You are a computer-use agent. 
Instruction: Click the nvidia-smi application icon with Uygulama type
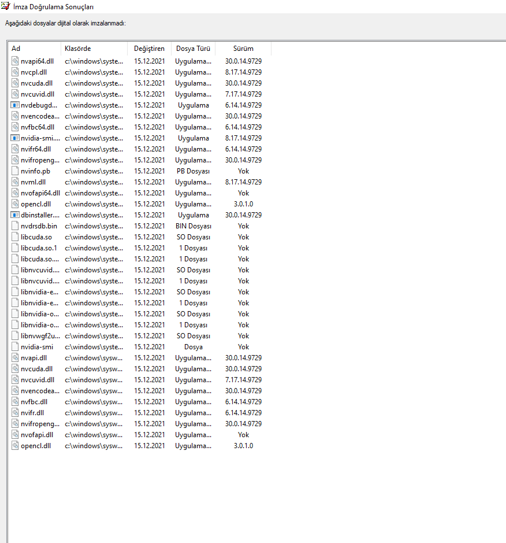pos(15,138)
